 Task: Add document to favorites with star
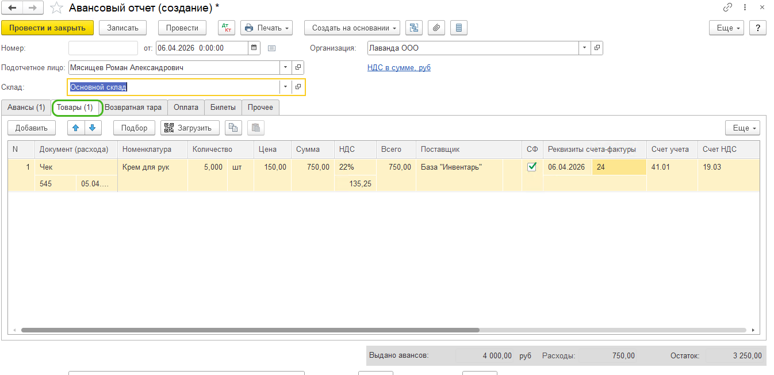(x=56, y=8)
